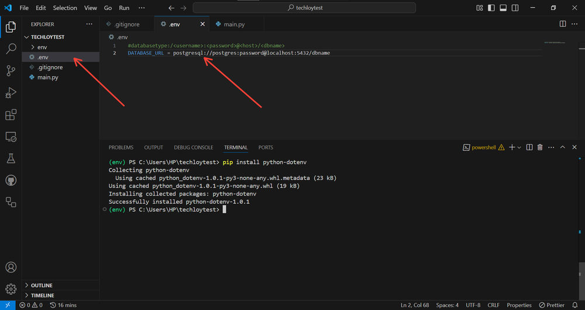The height and width of the screenshot is (310, 585).
Task: Switch to the DEBUG CONSOLE panel tab
Action: click(193, 148)
